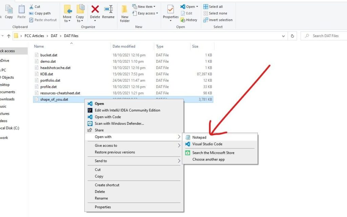347x217 pixels.
Task: Open address bar history dropdown chevron
Action: (284, 36)
